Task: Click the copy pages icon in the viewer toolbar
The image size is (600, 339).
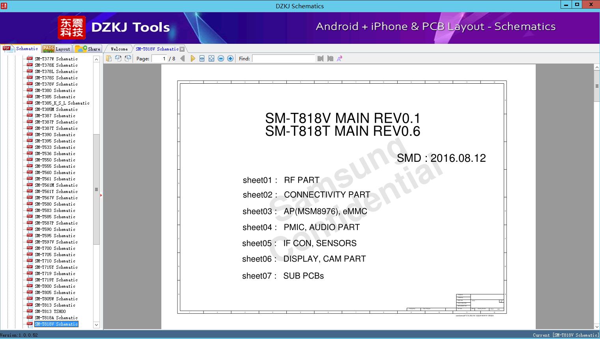Action: point(109,58)
